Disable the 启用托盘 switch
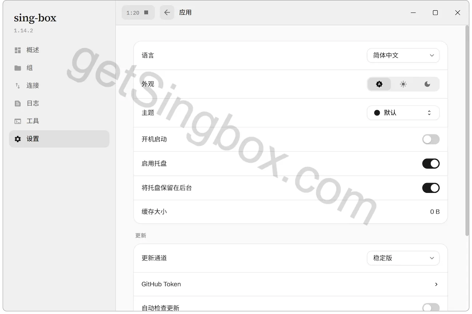This screenshot has width=472, height=314. point(431,164)
